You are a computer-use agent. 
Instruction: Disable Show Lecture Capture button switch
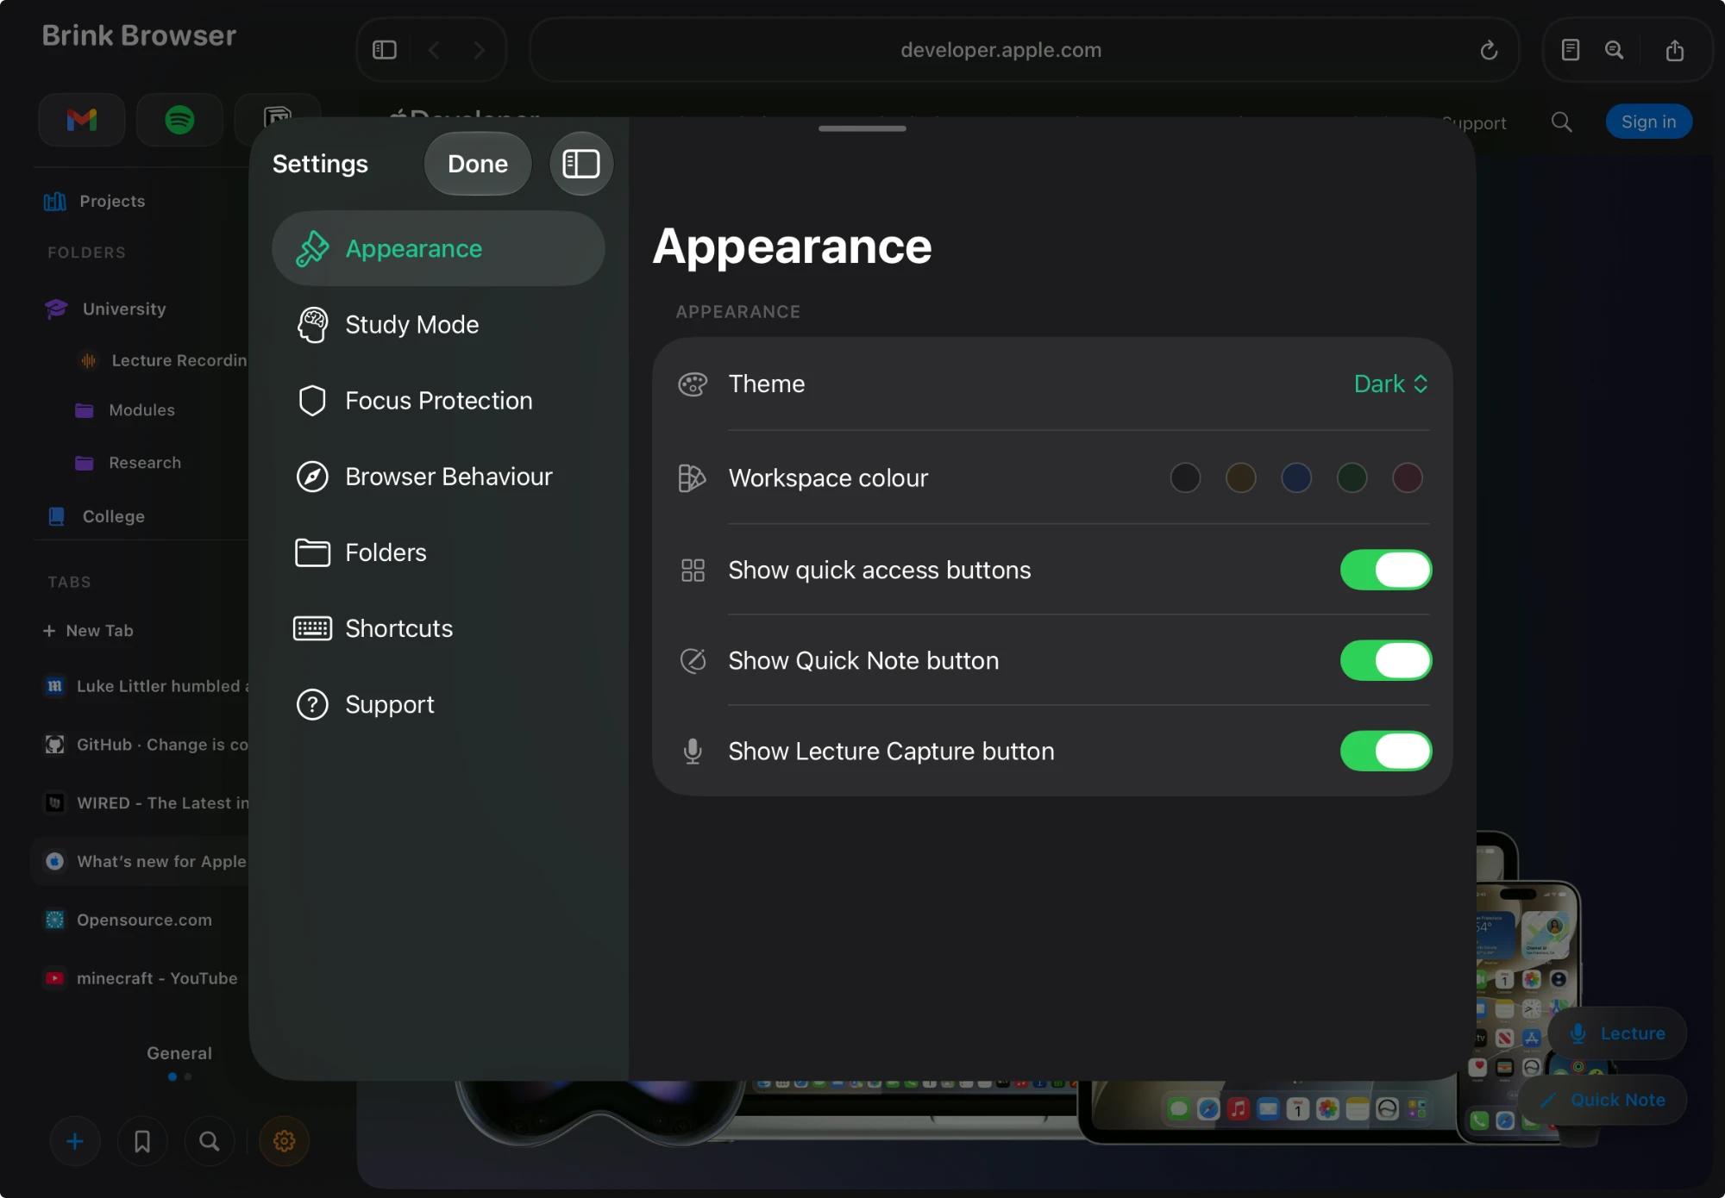point(1386,752)
